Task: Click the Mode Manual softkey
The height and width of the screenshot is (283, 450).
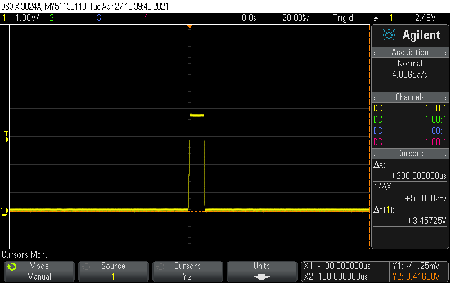Action: click(x=39, y=271)
